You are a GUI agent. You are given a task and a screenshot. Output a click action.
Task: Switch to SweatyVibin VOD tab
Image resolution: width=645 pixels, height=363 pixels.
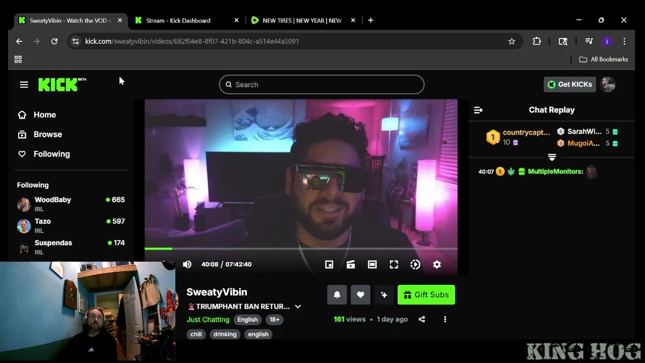(69, 21)
